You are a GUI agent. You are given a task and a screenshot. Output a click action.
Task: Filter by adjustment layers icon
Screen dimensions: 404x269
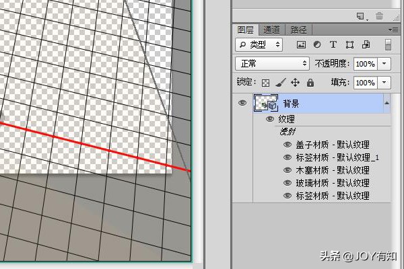pos(317,44)
